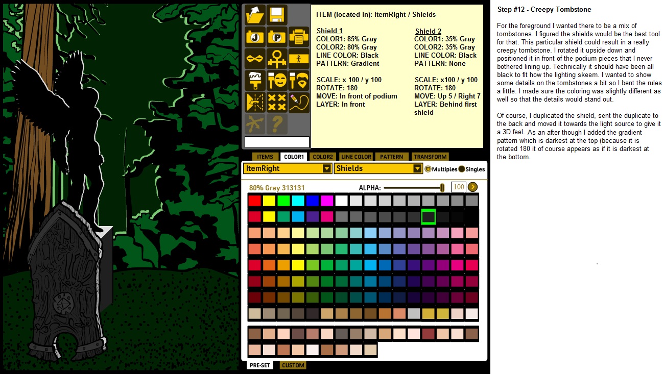The width and height of the screenshot is (664, 374).
Task: Click the load character folder icon
Action: (x=255, y=15)
